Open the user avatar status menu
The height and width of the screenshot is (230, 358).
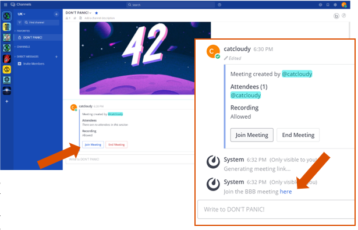click(x=344, y=5)
